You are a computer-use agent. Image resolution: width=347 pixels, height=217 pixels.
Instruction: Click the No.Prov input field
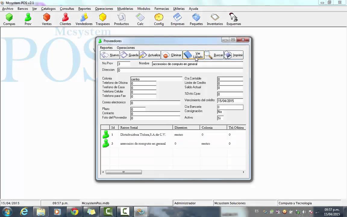pyautogui.click(x=124, y=64)
